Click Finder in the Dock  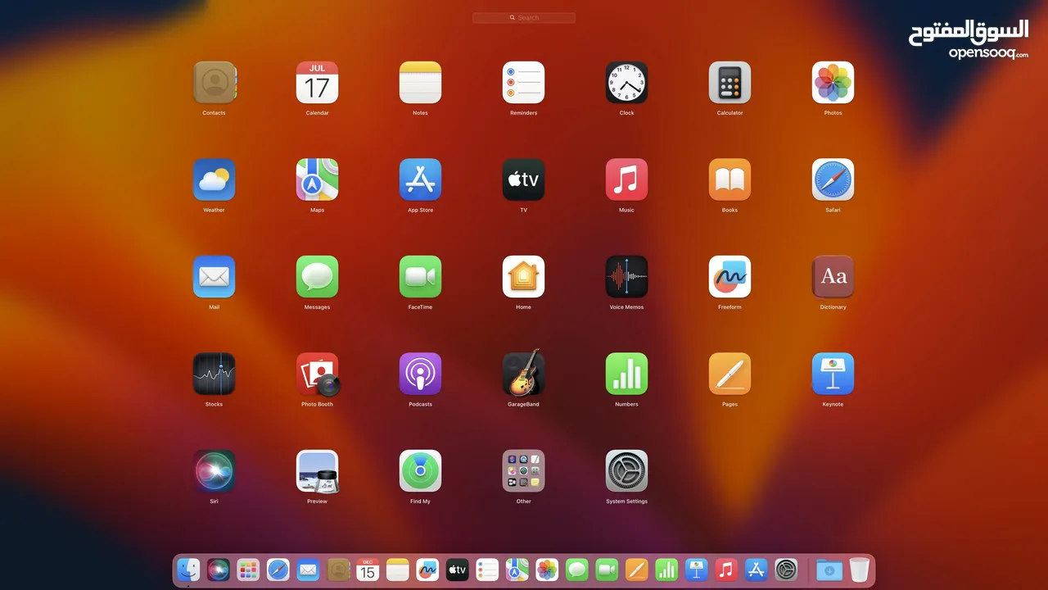click(x=189, y=570)
